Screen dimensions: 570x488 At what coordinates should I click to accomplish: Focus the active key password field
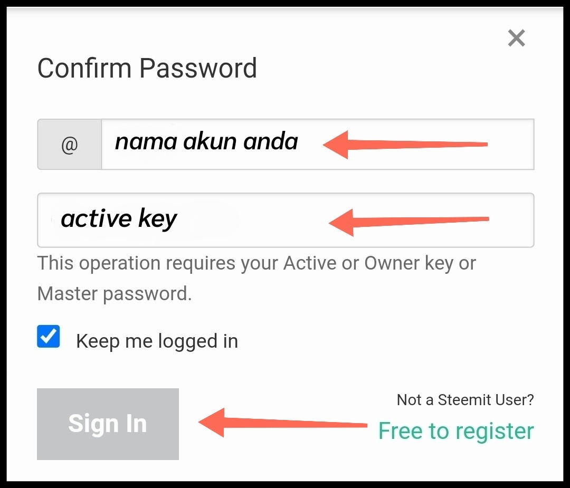point(285,220)
